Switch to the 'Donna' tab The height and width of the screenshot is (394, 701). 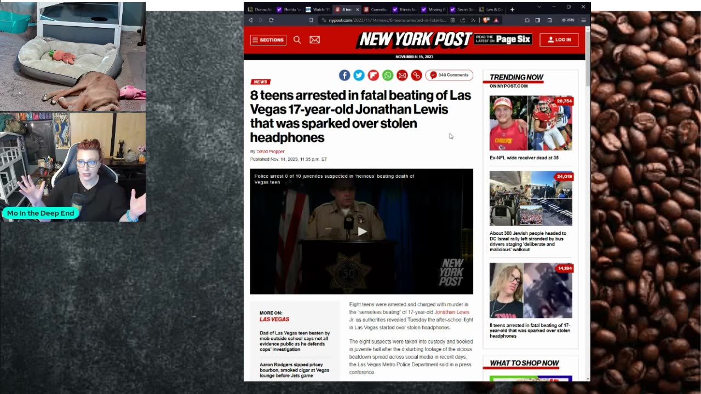pyautogui.click(x=260, y=9)
